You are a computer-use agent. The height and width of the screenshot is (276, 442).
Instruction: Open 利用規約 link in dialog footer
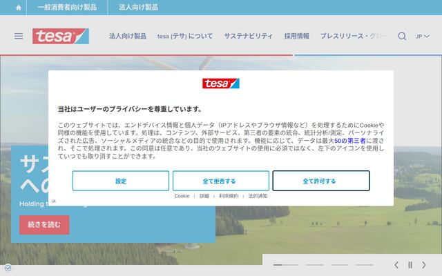[x=229, y=196]
